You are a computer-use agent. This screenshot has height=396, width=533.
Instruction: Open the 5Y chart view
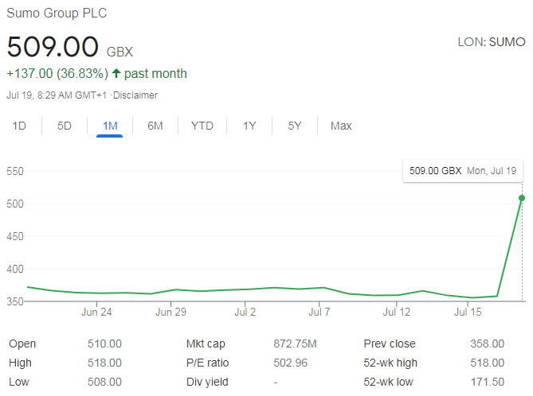pyautogui.click(x=295, y=126)
